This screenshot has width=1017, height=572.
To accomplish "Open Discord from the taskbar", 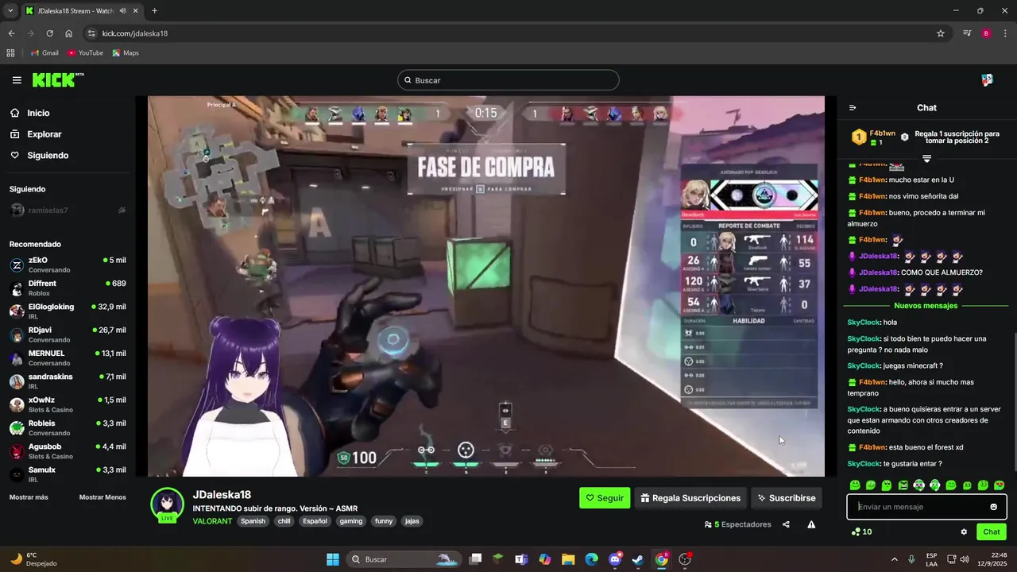I will click(615, 559).
